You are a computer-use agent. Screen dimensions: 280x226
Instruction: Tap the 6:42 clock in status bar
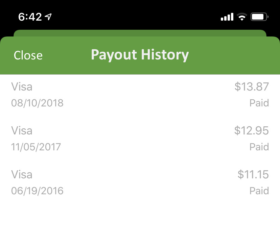coord(30,17)
